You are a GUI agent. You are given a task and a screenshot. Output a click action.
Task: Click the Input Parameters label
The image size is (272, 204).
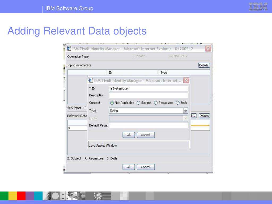(x=79, y=65)
